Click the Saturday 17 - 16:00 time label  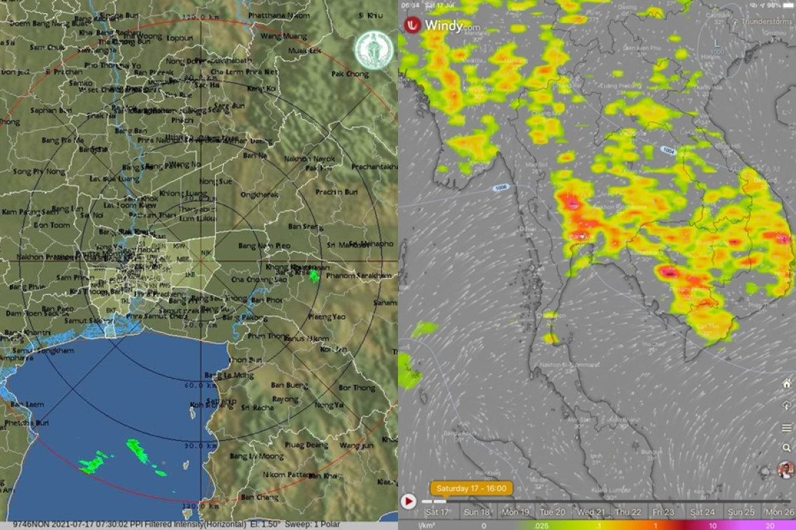[471, 488]
